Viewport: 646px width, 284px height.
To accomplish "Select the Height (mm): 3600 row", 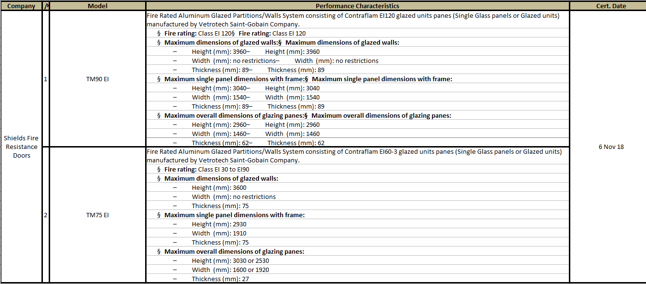I will 219,188.
